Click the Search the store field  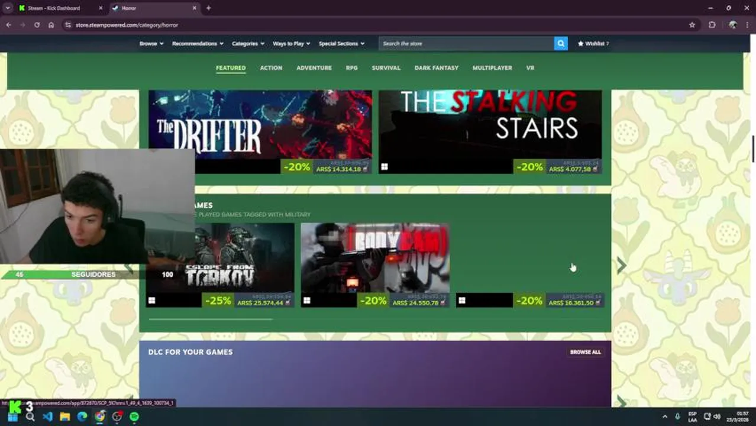pyautogui.click(x=466, y=43)
